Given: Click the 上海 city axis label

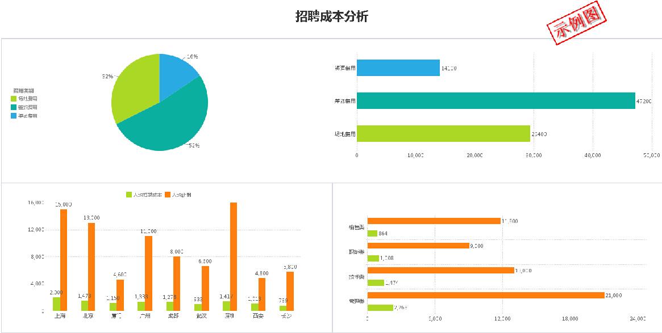Looking at the screenshot, I should tap(60, 316).
